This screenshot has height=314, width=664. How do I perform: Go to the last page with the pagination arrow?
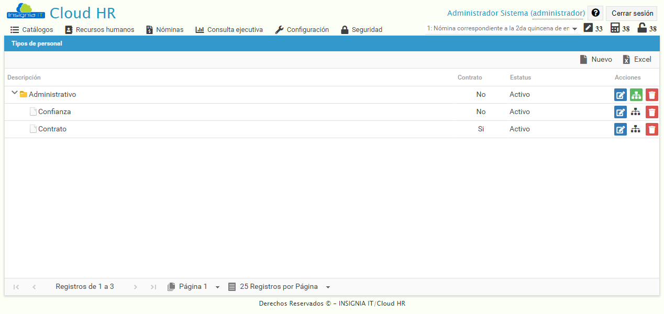(x=153, y=286)
